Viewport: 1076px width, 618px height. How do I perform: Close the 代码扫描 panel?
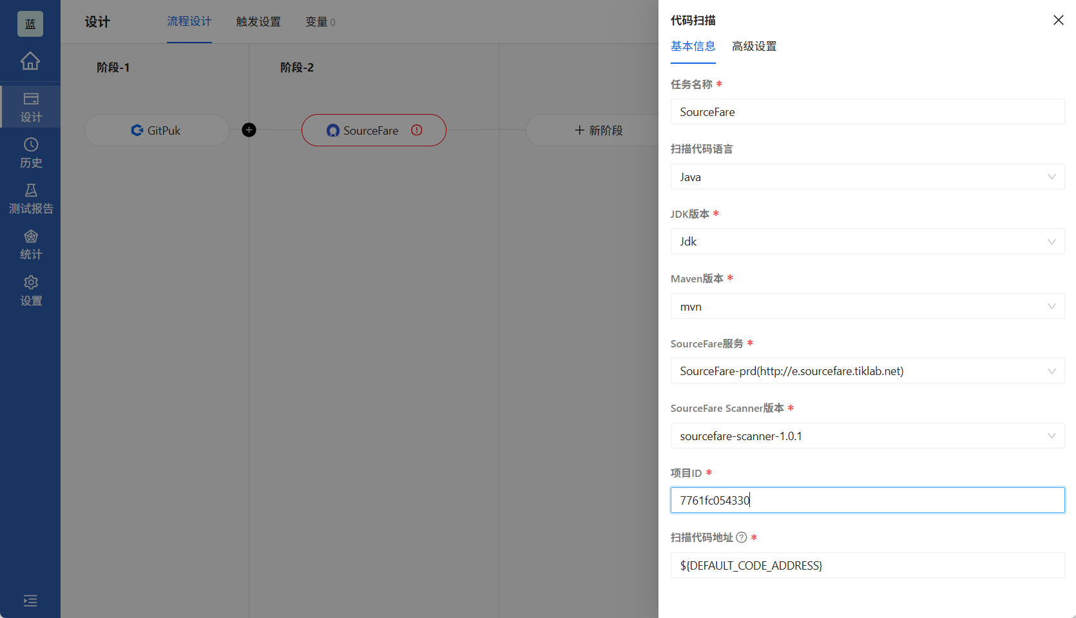pos(1058,20)
